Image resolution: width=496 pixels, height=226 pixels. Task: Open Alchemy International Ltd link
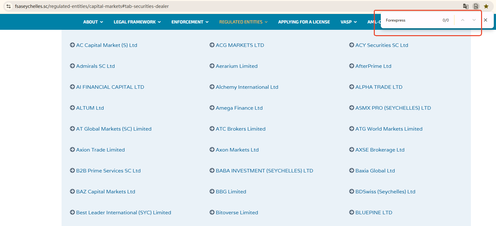coord(247,87)
